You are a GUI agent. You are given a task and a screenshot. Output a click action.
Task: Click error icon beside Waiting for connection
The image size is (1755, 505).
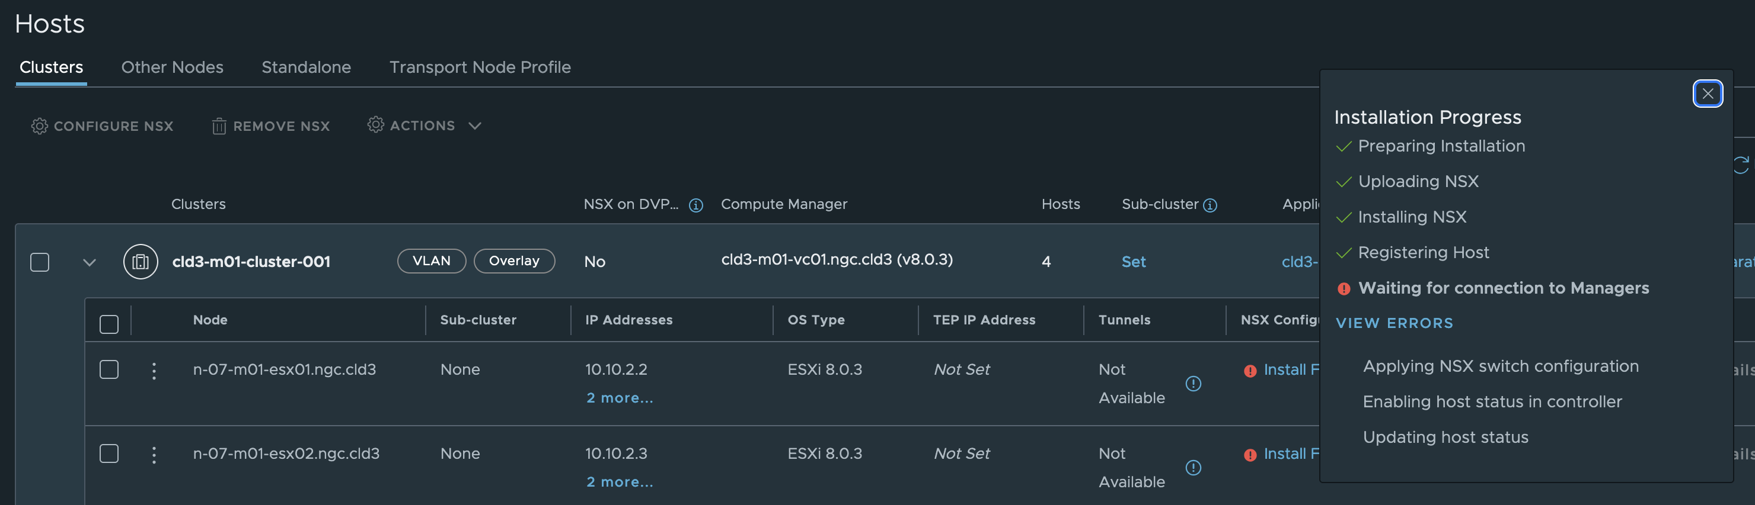(1344, 288)
